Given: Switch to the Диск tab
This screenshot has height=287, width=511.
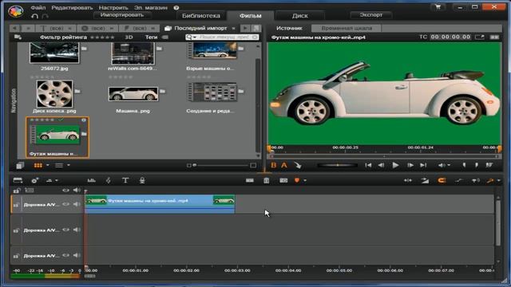Looking at the screenshot, I should [300, 16].
